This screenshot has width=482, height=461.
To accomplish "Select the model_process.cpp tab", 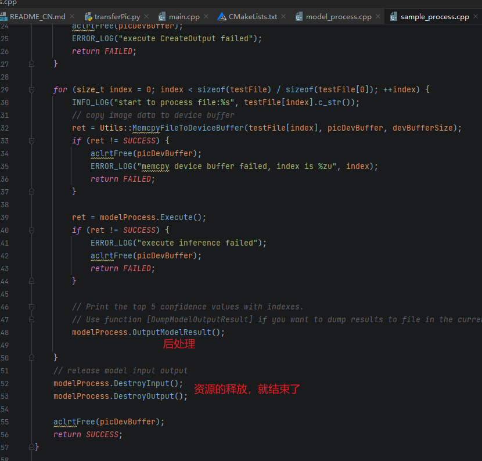I will click(339, 17).
